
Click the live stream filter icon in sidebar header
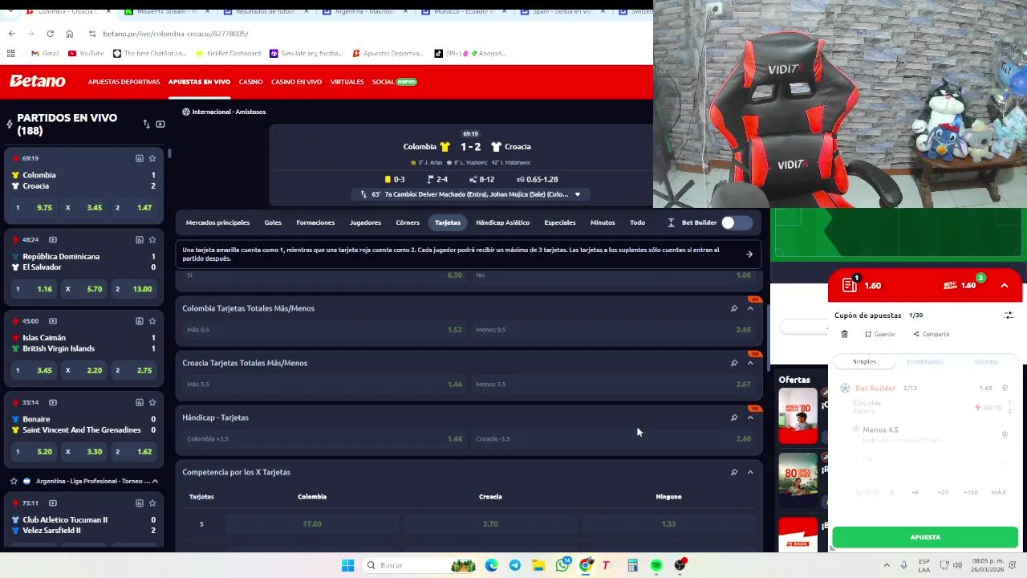(x=160, y=124)
